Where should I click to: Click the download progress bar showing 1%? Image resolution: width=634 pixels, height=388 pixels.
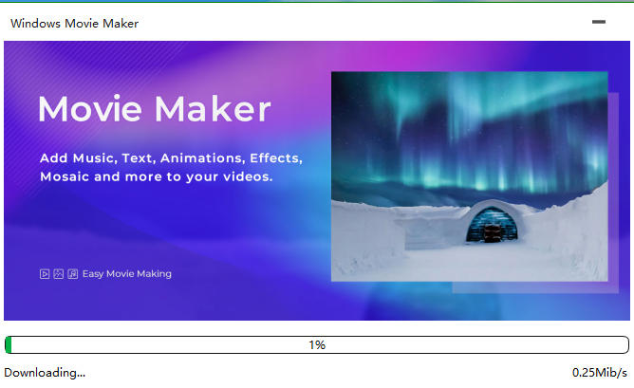(317, 344)
